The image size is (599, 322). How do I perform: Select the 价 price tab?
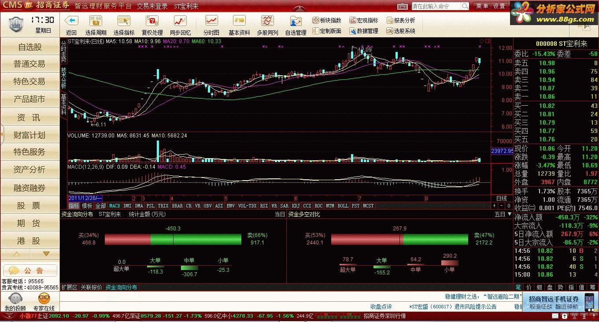point(529,287)
